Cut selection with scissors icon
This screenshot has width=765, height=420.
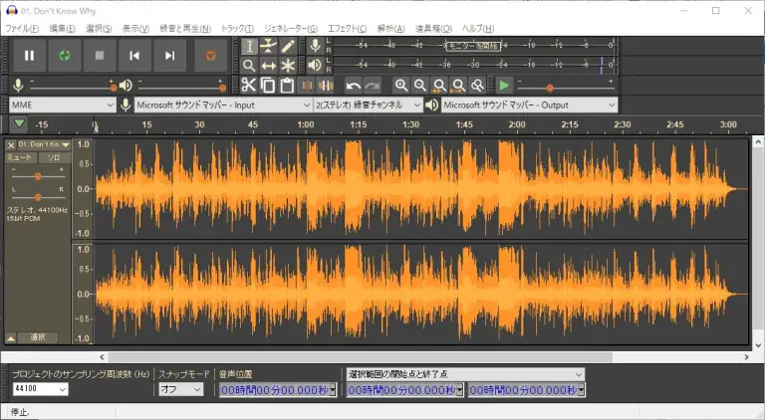click(249, 86)
